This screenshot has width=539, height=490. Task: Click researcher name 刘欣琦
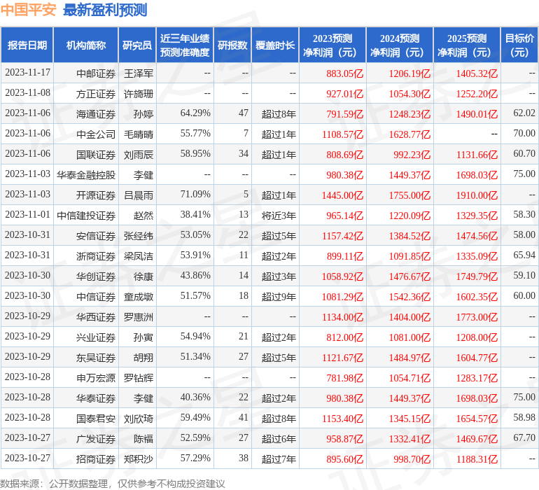pos(139,419)
